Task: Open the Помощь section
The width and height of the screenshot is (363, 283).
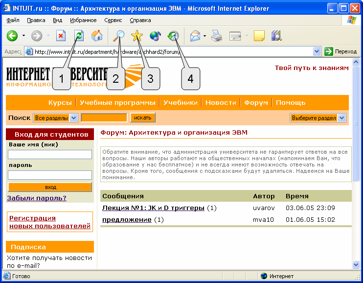Action: pyautogui.click(x=291, y=102)
